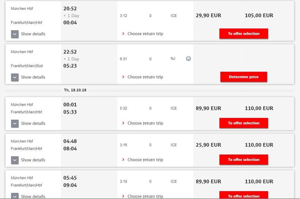
Task: Click the Th, 18.10.18 date separator
Action: (x=75, y=90)
